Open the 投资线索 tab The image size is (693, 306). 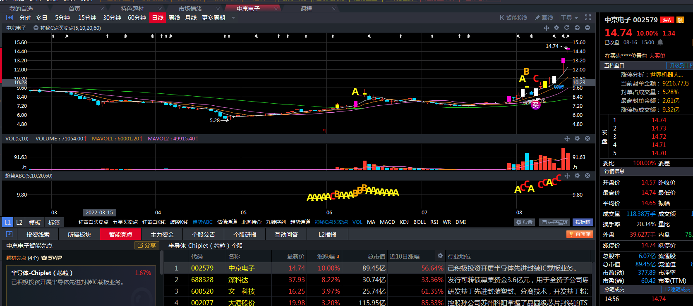click(x=38, y=234)
